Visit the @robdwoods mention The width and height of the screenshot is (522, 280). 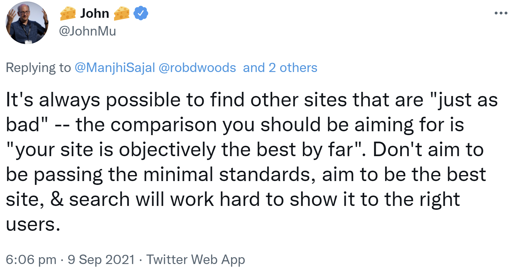click(197, 68)
